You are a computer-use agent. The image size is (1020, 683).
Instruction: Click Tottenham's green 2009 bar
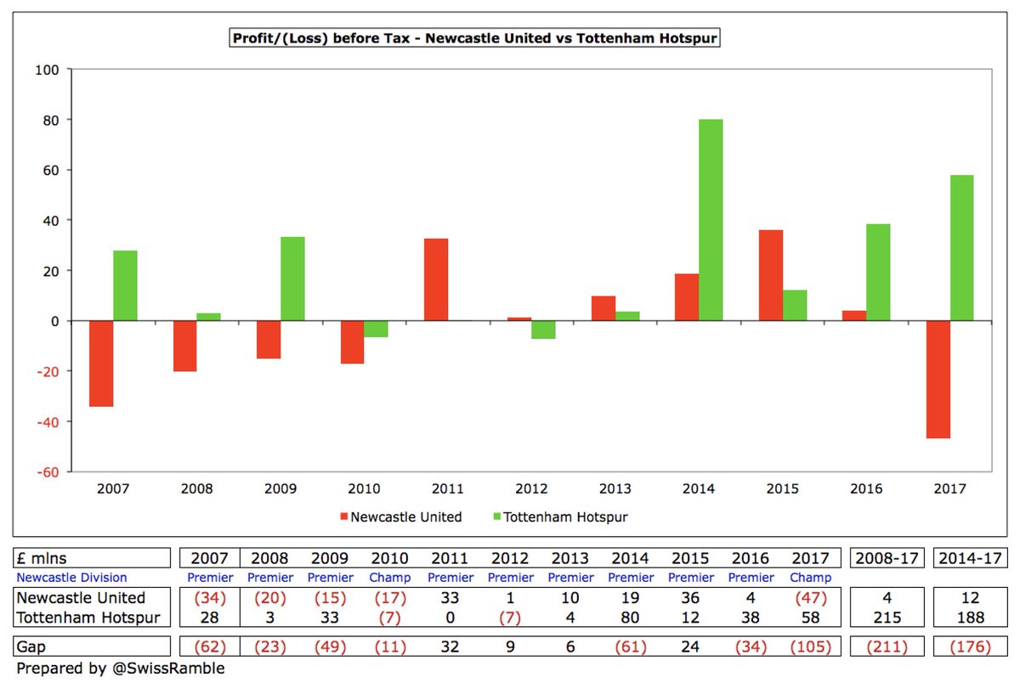coord(292,279)
